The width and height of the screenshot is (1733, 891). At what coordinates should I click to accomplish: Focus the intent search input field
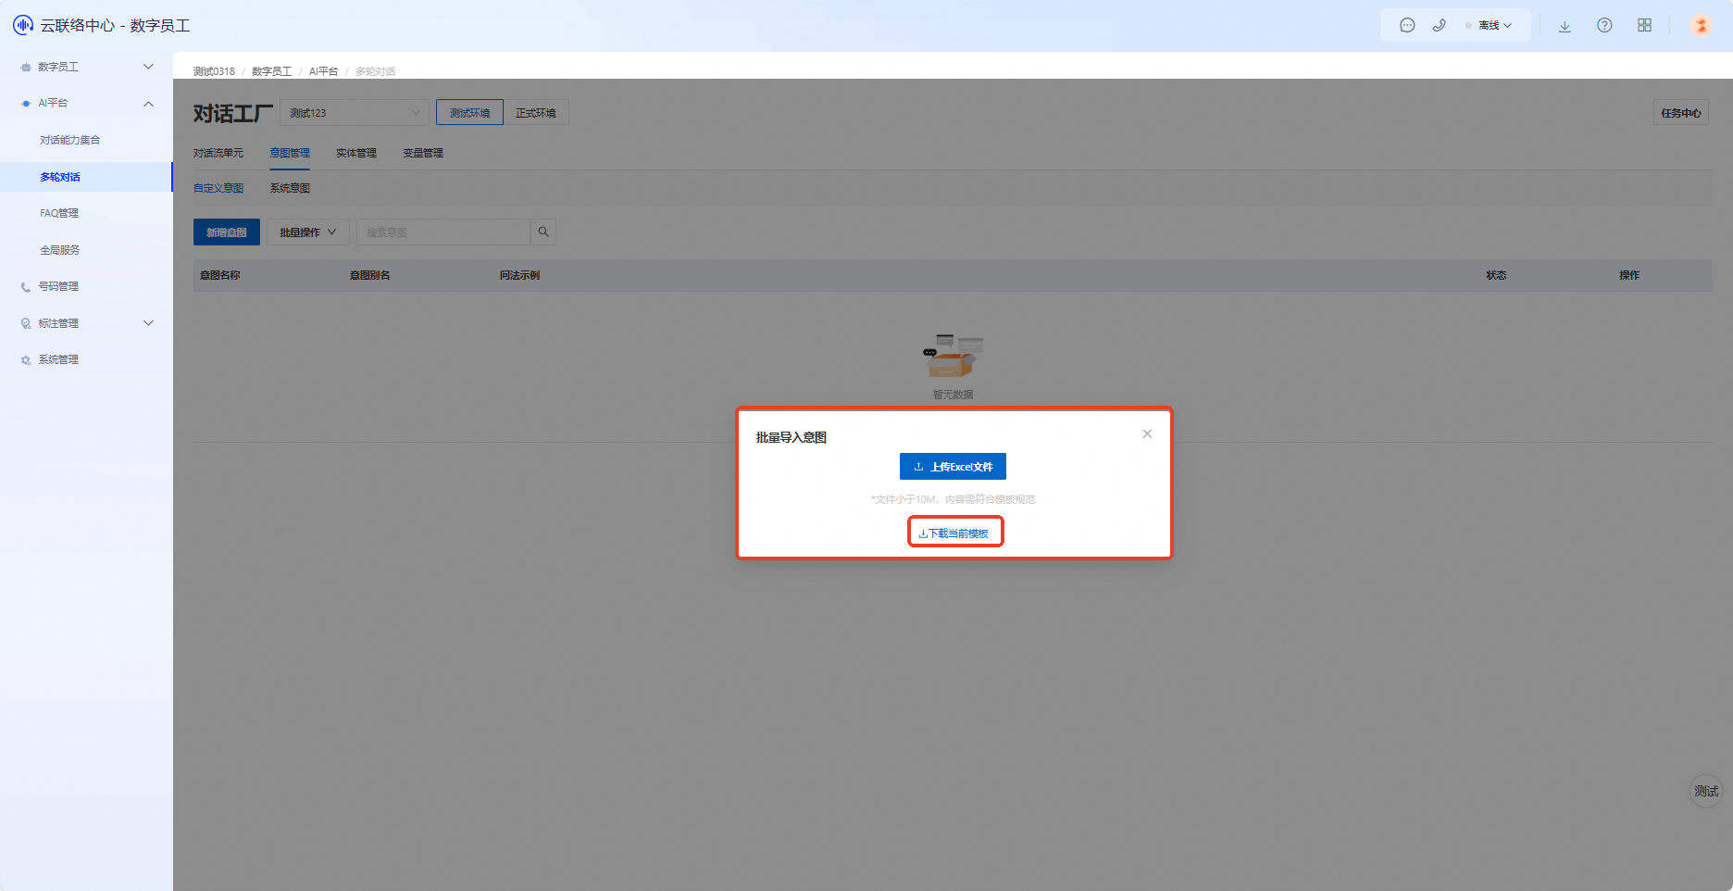tap(443, 232)
